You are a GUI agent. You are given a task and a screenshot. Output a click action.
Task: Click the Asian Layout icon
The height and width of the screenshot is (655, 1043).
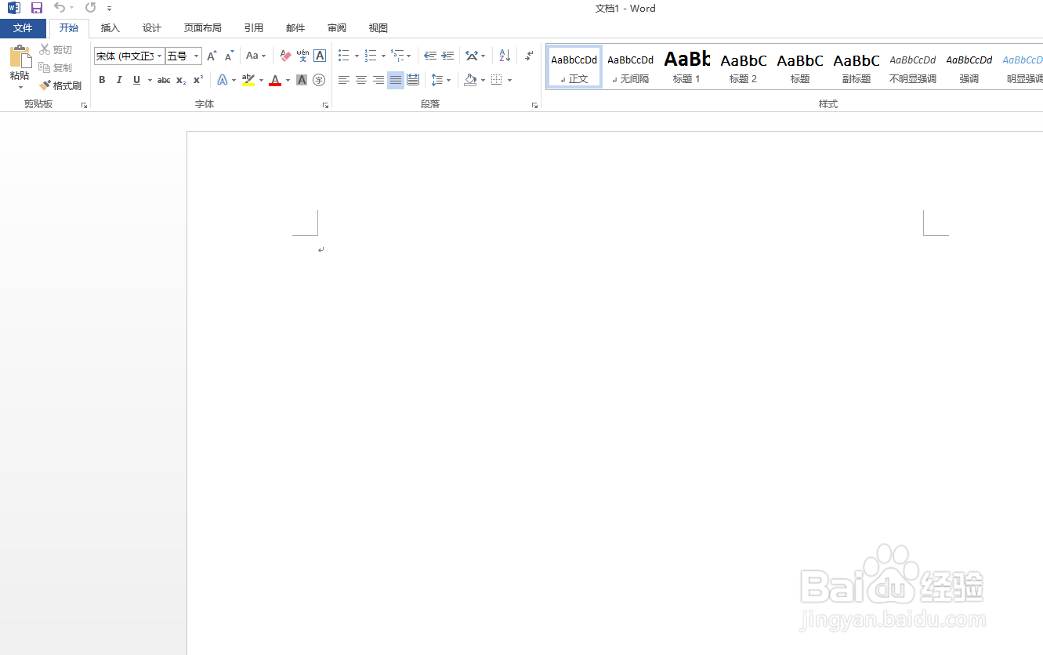click(472, 56)
